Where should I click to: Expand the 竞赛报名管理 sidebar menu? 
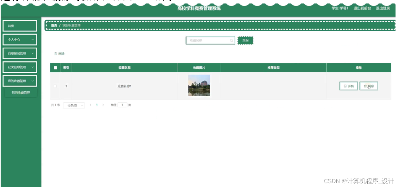20,53
